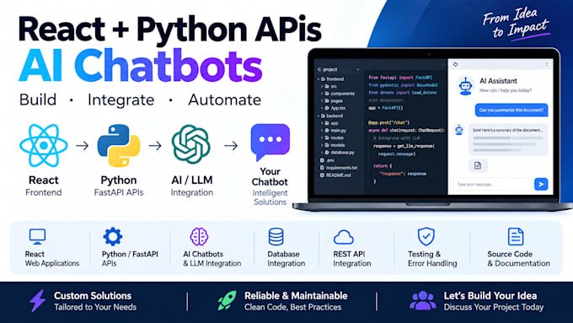Click the requirements.txt file icon
This screenshot has height=323, width=573.
point(322,168)
